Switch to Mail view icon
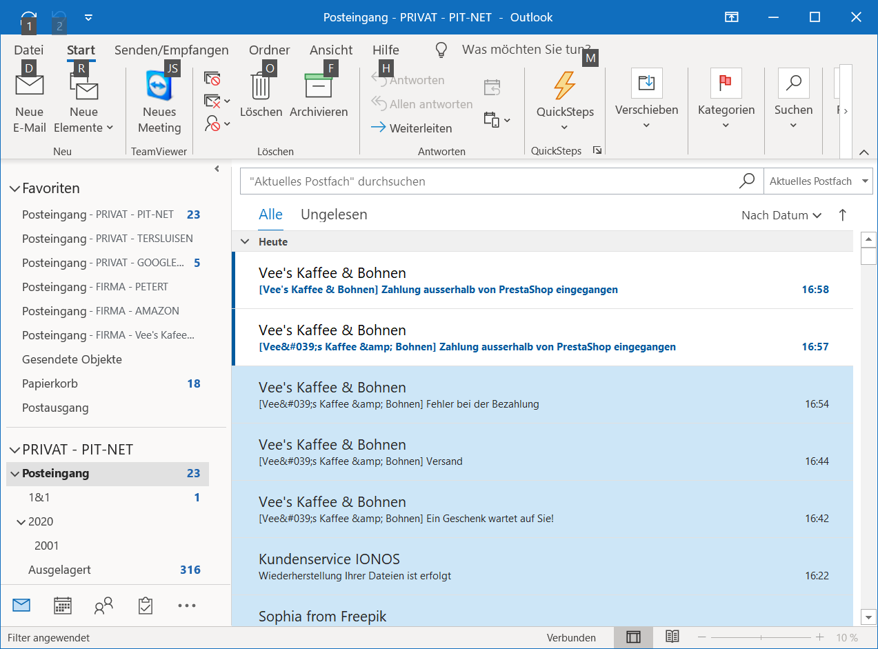The height and width of the screenshot is (649, 878). click(21, 606)
